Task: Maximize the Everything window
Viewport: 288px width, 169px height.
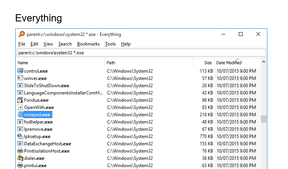Action: tap(241, 34)
